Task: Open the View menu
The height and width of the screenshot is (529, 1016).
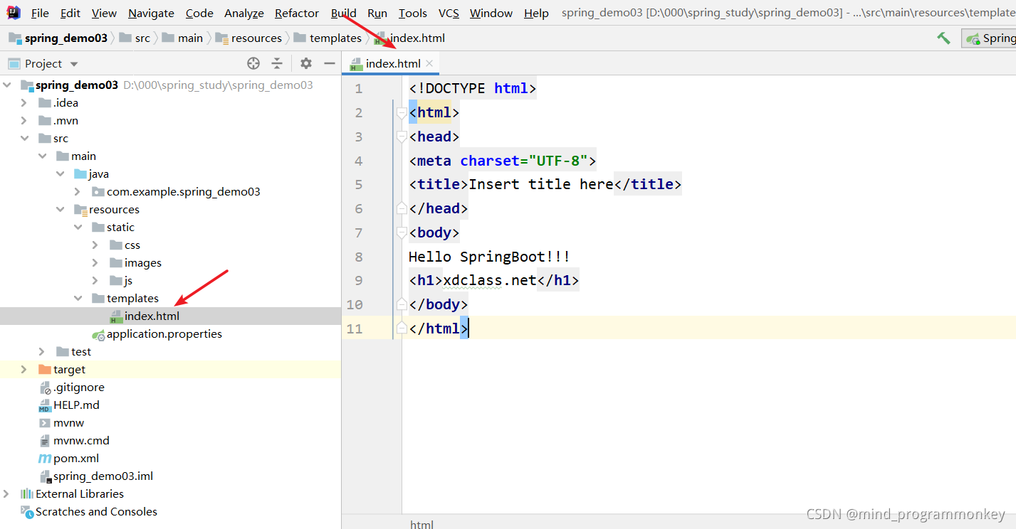Action: (x=104, y=13)
